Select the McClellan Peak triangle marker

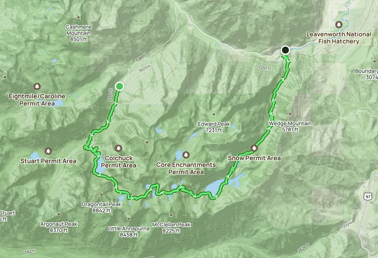[x=171, y=215]
